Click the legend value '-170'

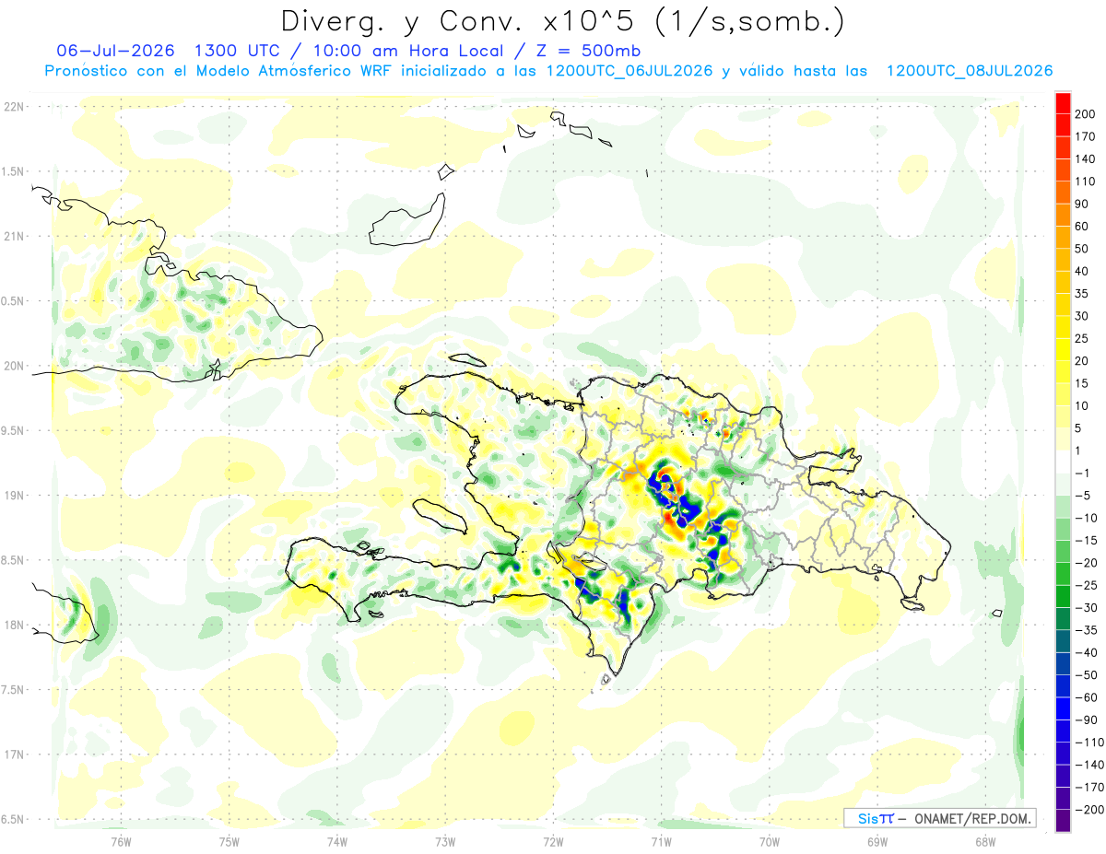(1088, 787)
